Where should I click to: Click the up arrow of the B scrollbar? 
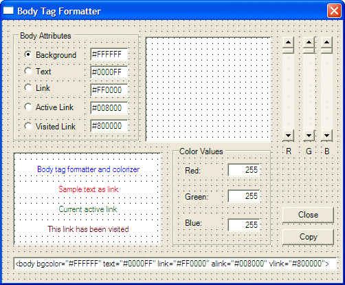point(326,42)
